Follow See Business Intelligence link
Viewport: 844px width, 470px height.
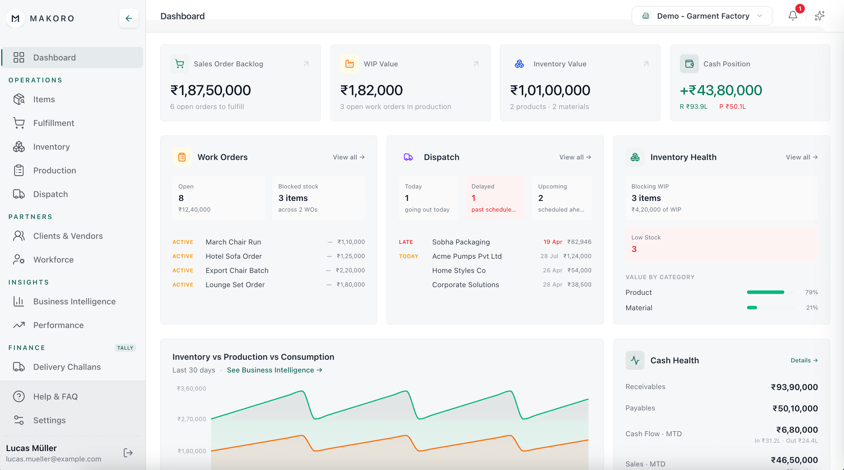pyautogui.click(x=275, y=370)
